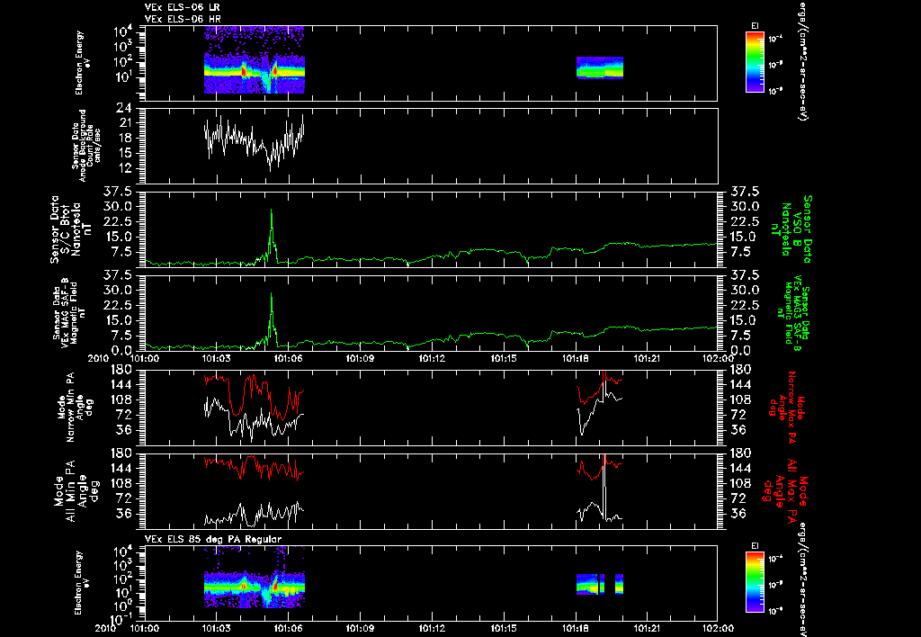Click the "Anode Background Count Rate" axis label
Viewport: 921px width, 637px height.
click(86, 146)
